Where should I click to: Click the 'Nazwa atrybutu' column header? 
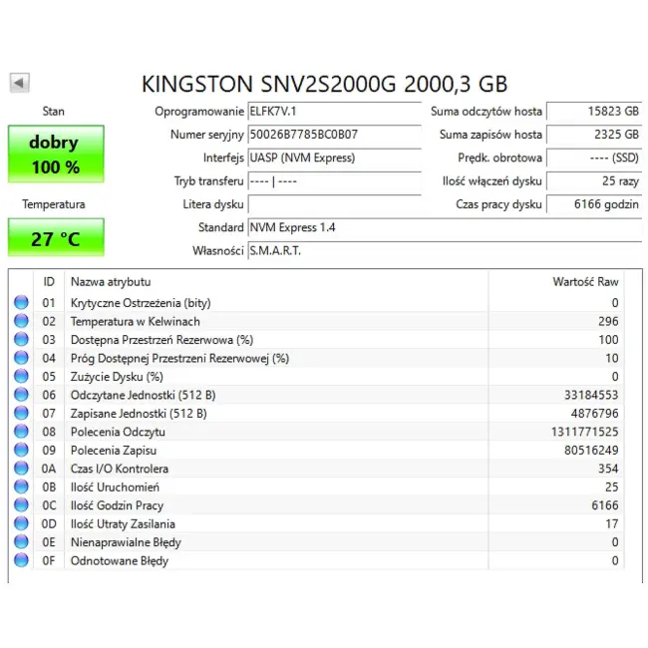pyautogui.click(x=276, y=282)
